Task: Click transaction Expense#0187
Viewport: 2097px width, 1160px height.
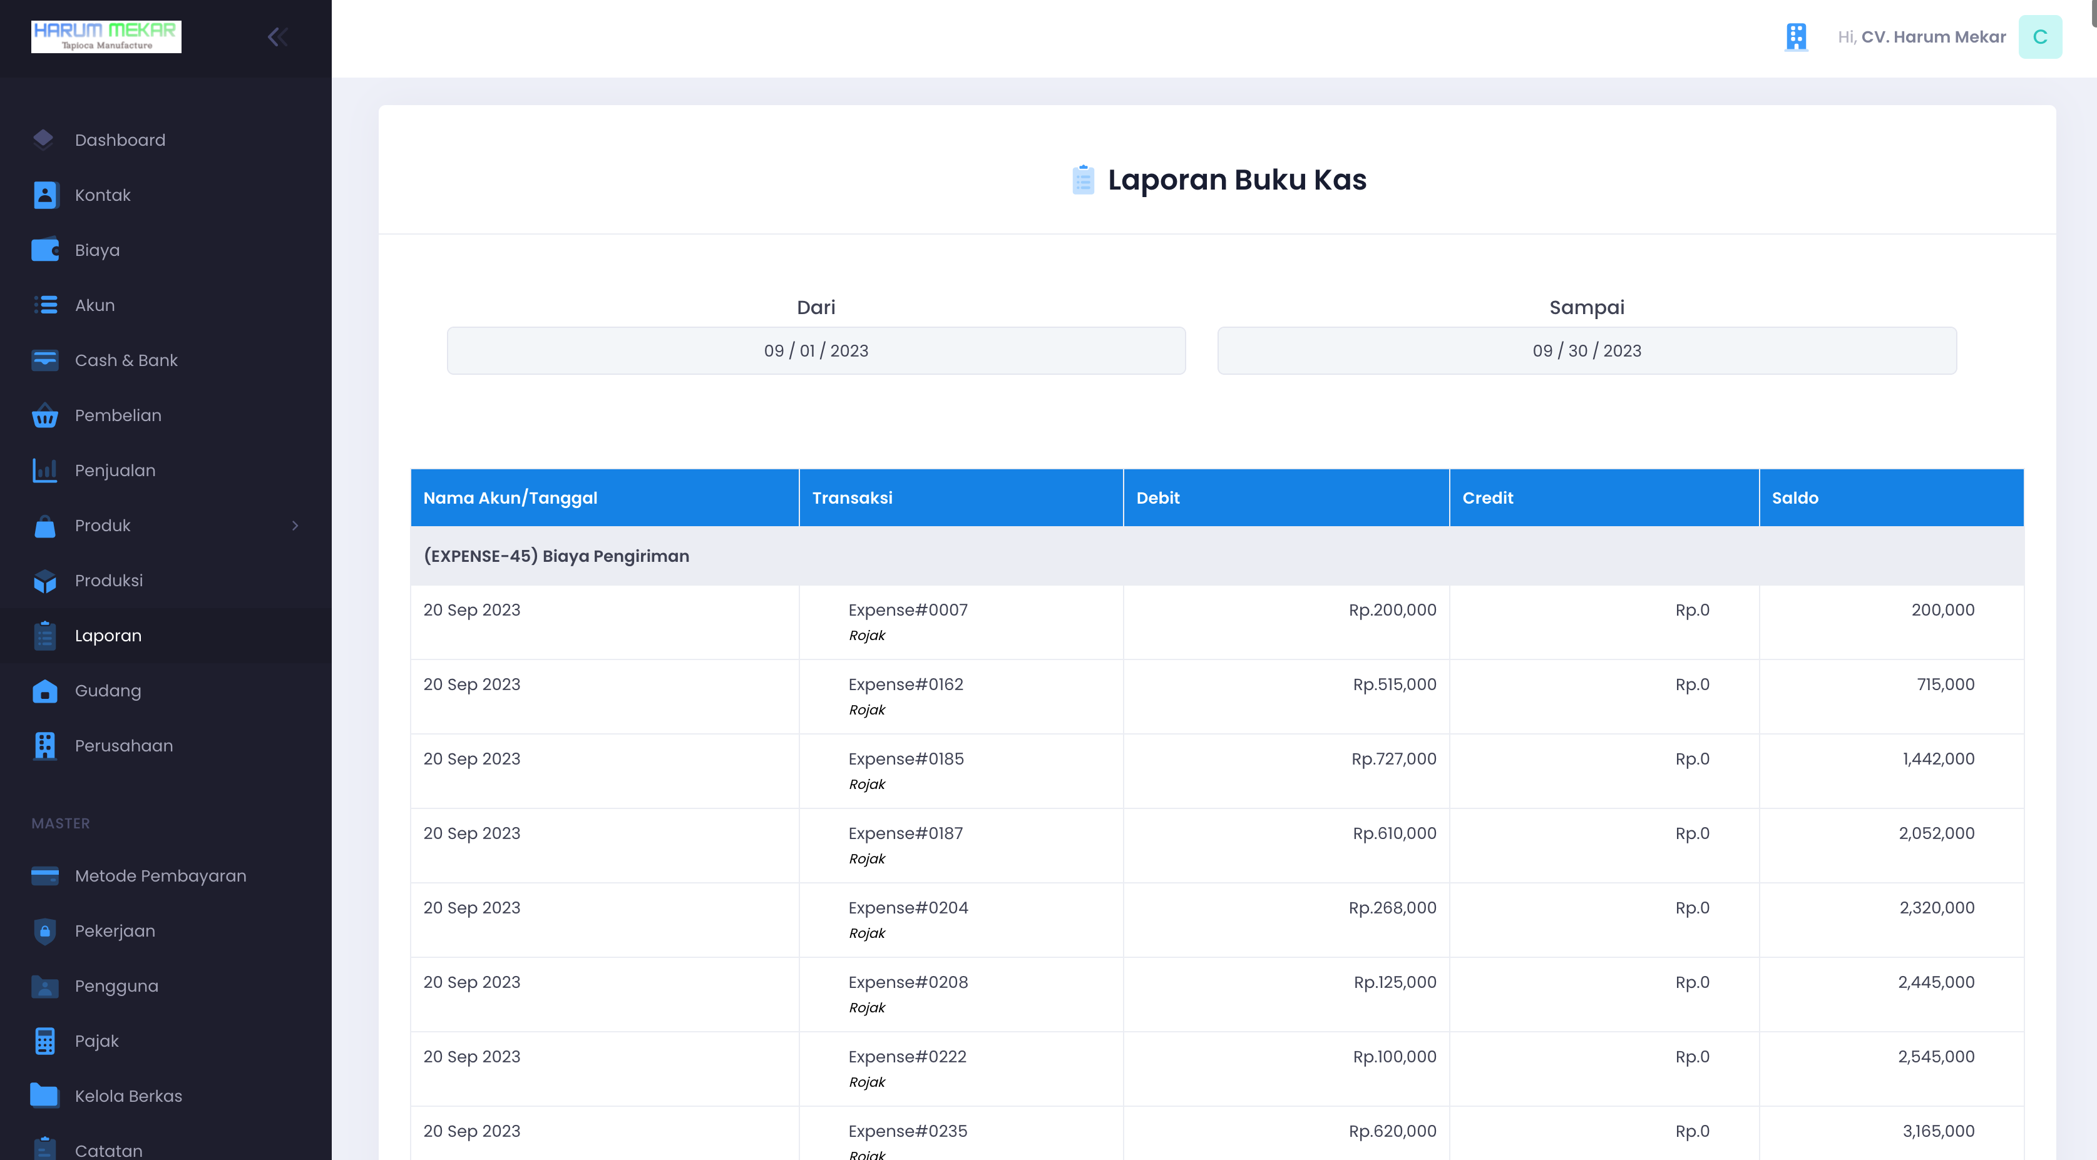Action: click(905, 834)
